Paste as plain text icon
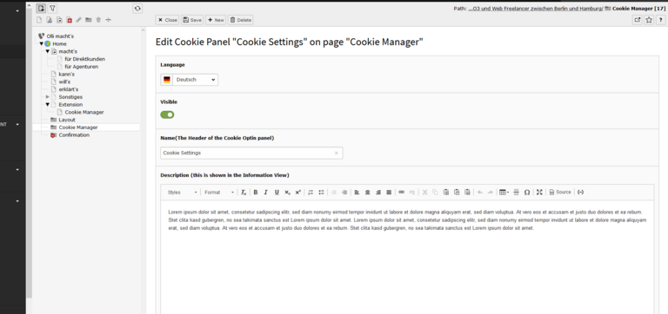 tap(457, 192)
